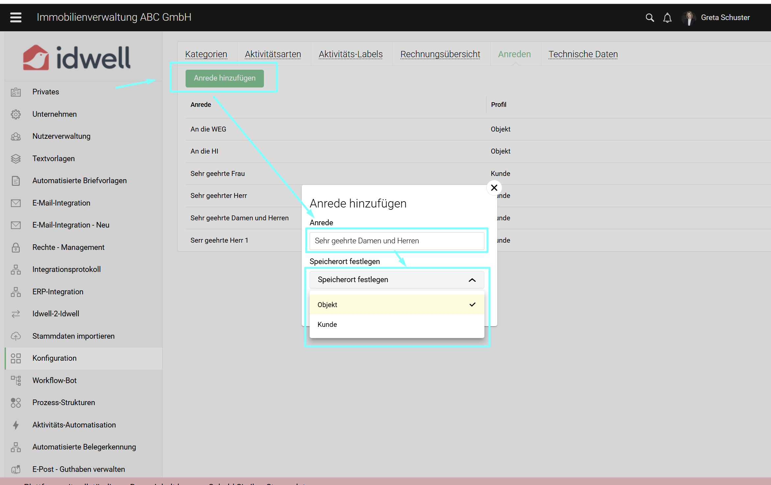Open notifications bell icon
Image resolution: width=771 pixels, height=485 pixels.
click(667, 17)
